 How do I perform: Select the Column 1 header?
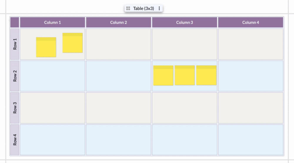tap(53, 23)
